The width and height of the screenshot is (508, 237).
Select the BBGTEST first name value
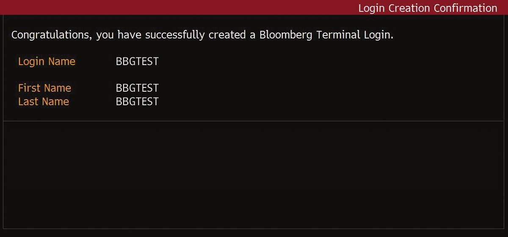point(137,88)
